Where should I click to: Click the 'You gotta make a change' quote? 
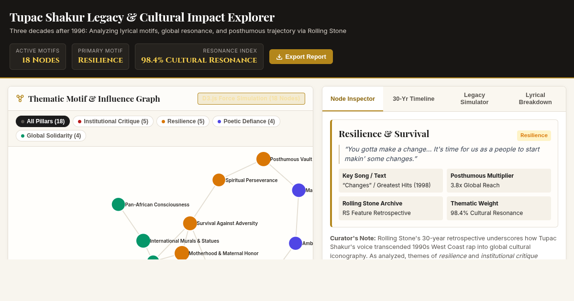click(x=445, y=154)
